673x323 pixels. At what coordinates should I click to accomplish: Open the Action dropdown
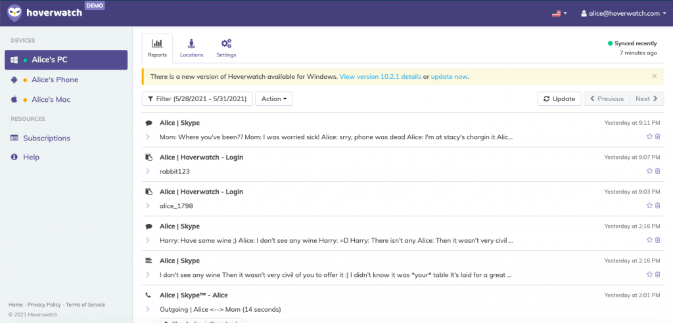(274, 98)
